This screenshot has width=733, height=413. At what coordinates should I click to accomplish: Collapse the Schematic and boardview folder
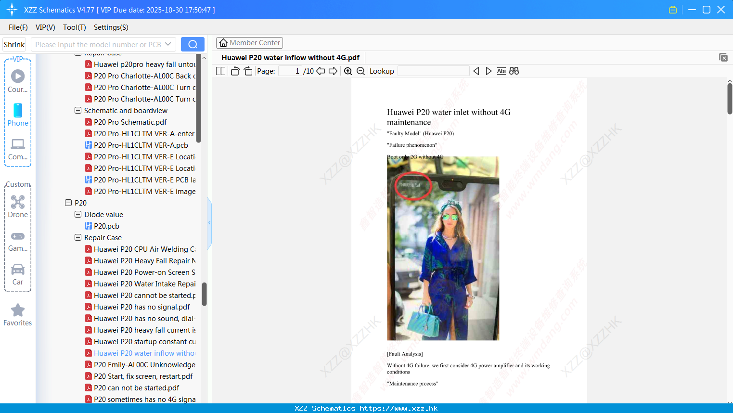(x=78, y=110)
